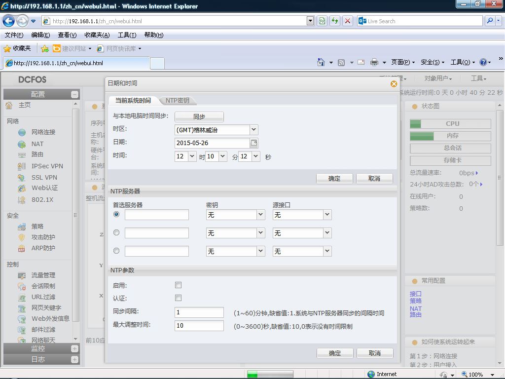Click the 同步间隔 input field
Screen dimensions: 505x379
point(199,312)
